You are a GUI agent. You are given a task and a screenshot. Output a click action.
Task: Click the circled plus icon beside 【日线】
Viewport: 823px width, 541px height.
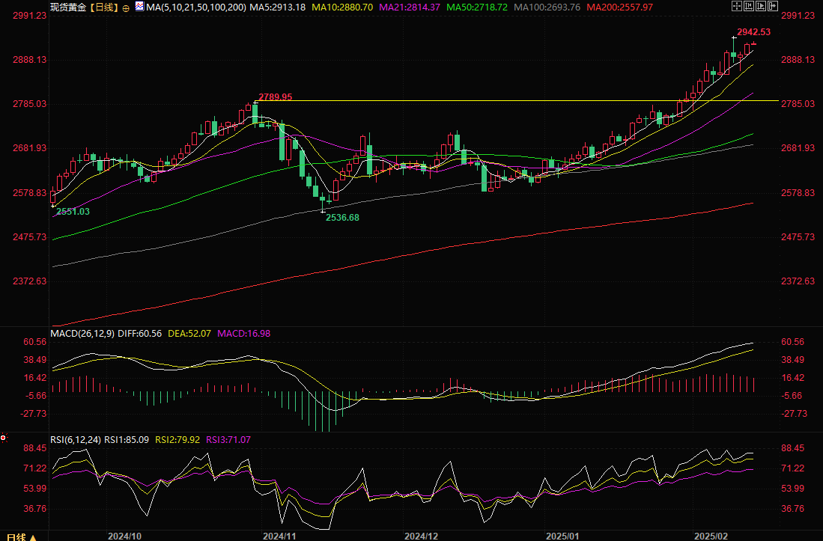pyautogui.click(x=125, y=7)
